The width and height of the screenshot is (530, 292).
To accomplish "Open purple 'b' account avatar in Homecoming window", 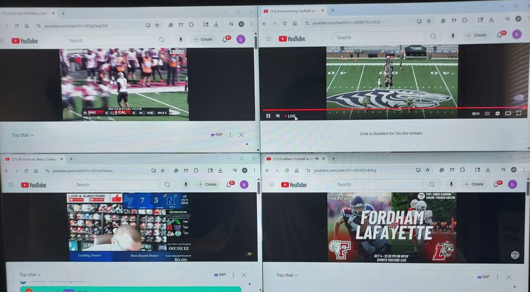I will tap(516, 34).
